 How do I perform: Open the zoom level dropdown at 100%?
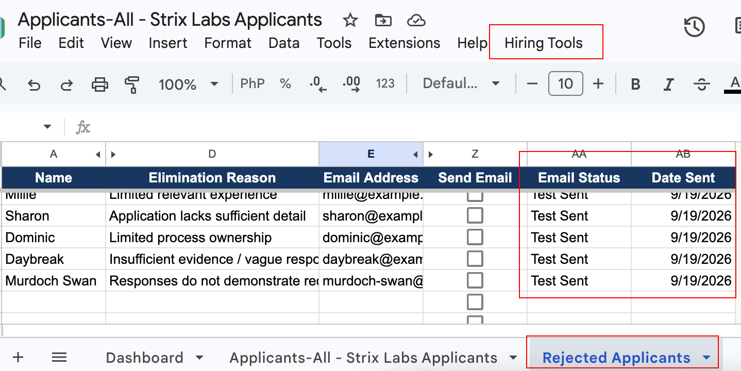point(188,83)
